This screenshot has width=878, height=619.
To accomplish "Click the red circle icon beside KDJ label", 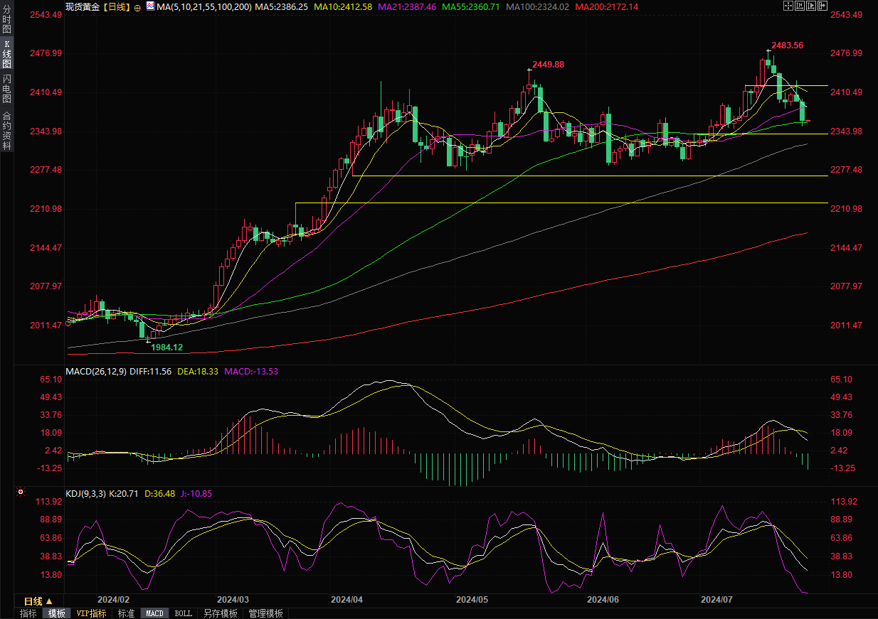I will pos(21,492).
